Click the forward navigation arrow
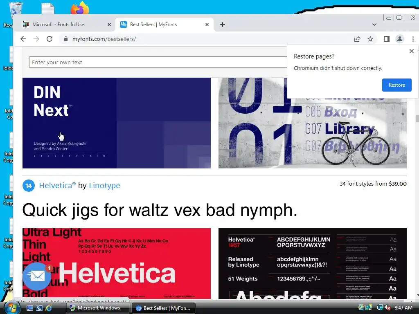419x314 pixels. point(36,39)
